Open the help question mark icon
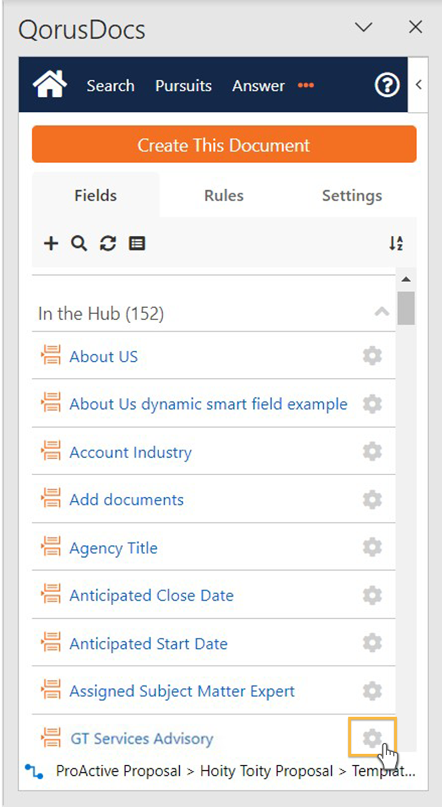Screen dimensions: 442x810 387,85
